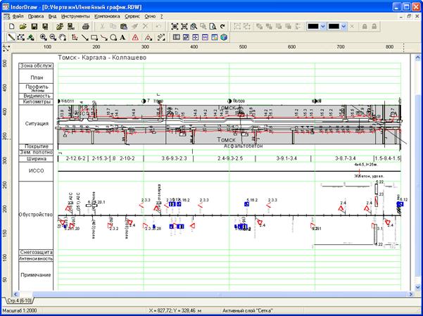Toggle the arrow selection pointer tool
This screenshot has height=316, width=423.
[x=11, y=37]
